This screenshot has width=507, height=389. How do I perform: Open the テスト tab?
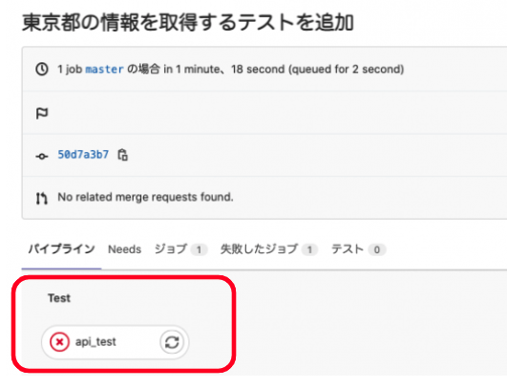359,249
